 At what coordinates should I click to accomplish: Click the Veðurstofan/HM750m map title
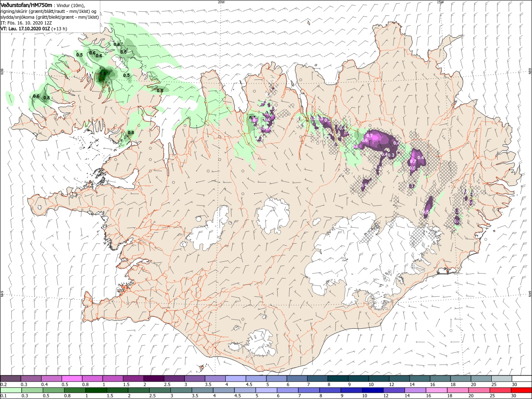(x=26, y=5)
